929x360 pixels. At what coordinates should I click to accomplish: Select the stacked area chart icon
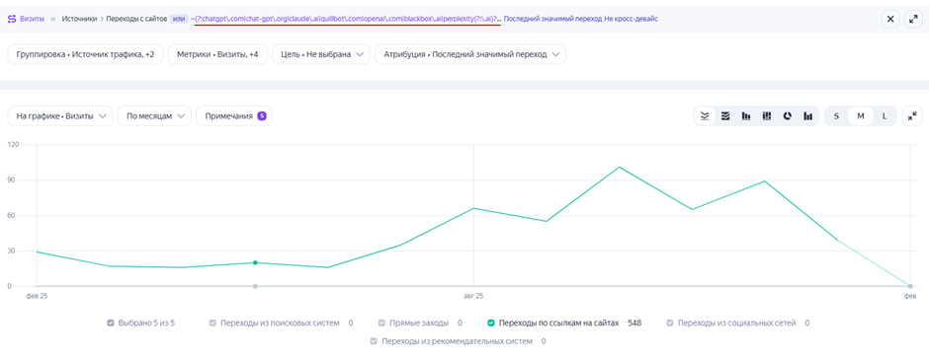(x=725, y=116)
